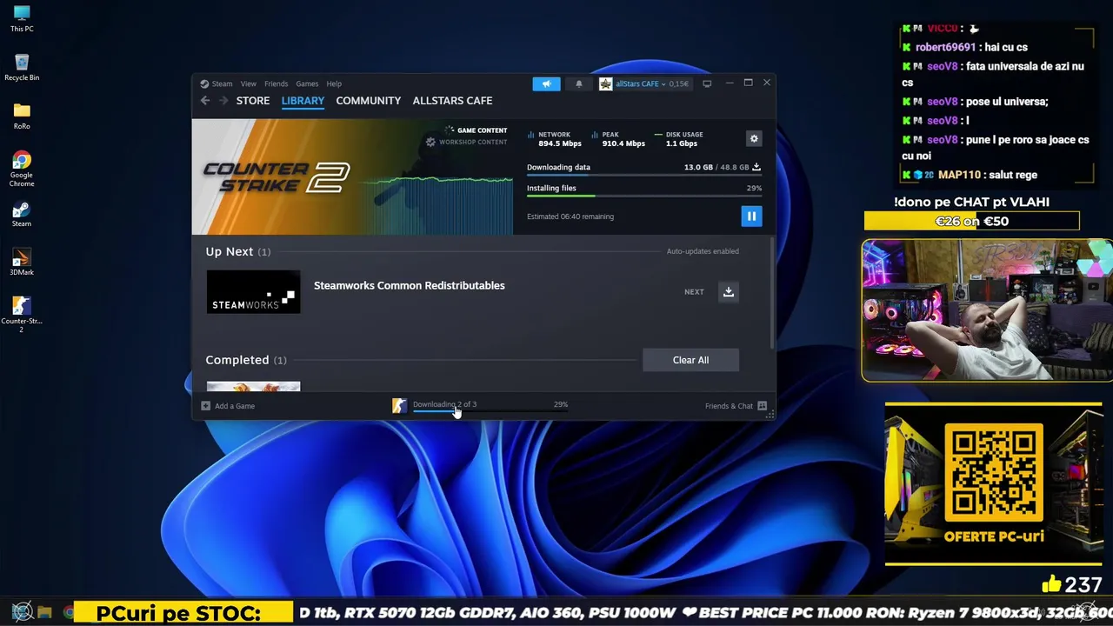This screenshot has height=626, width=1113.
Task: Select the GAME CONTENT view
Action: click(476, 130)
